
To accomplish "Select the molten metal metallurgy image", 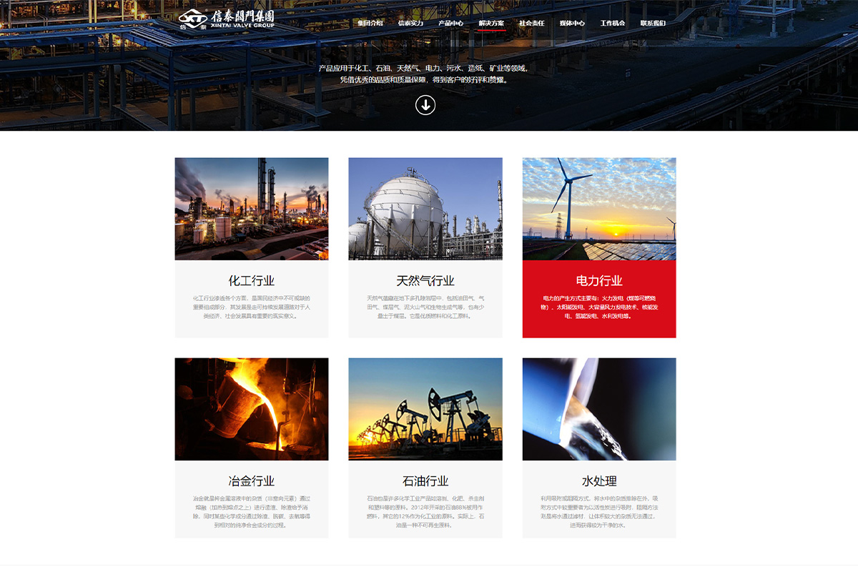I will (x=252, y=409).
